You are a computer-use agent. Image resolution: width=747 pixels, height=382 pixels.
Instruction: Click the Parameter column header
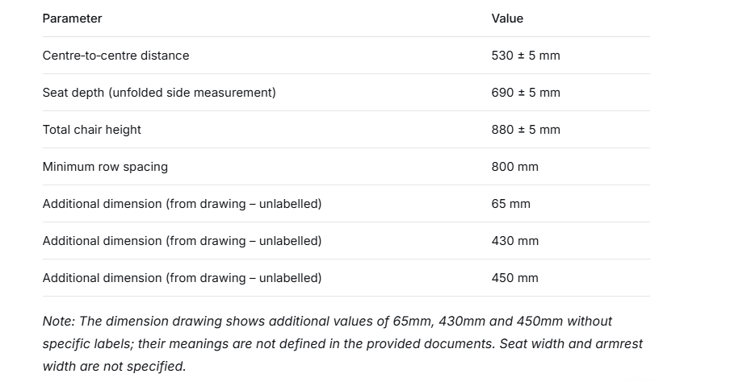(x=72, y=19)
